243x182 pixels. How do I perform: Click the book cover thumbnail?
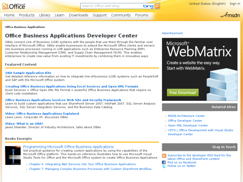click(13, 155)
